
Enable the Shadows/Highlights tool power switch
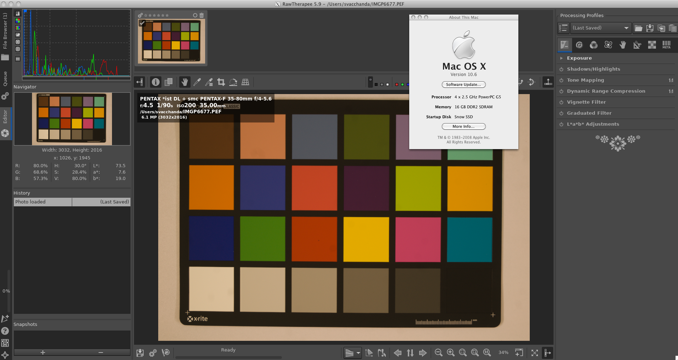561,69
